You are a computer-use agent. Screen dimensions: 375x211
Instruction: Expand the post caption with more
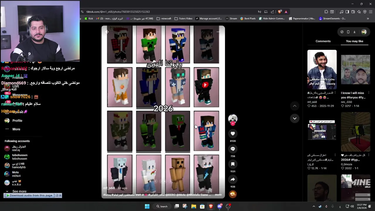click(218, 195)
